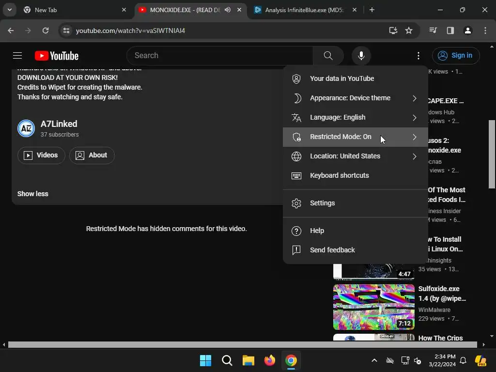Open the Help menu entry
This screenshot has width=496, height=372.
[x=355, y=231]
